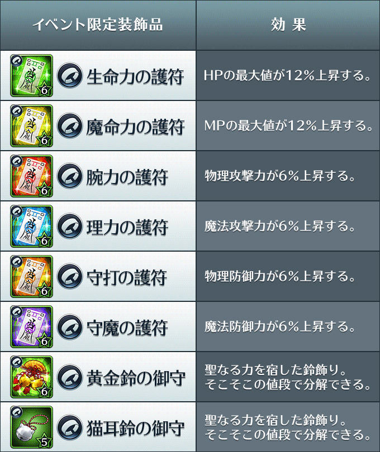The width and height of the screenshot is (380, 452).
Task: Click the ring accessory symbol beside 理力の護符
Action: pyautogui.click(x=70, y=227)
